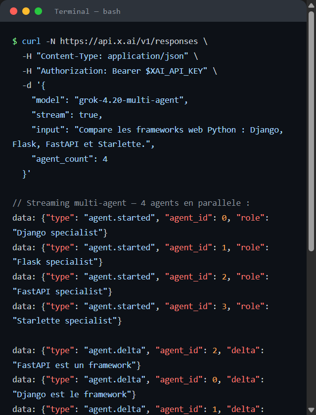Click the "agent_count": 4 line
The height and width of the screenshot is (415, 316).
point(70,159)
